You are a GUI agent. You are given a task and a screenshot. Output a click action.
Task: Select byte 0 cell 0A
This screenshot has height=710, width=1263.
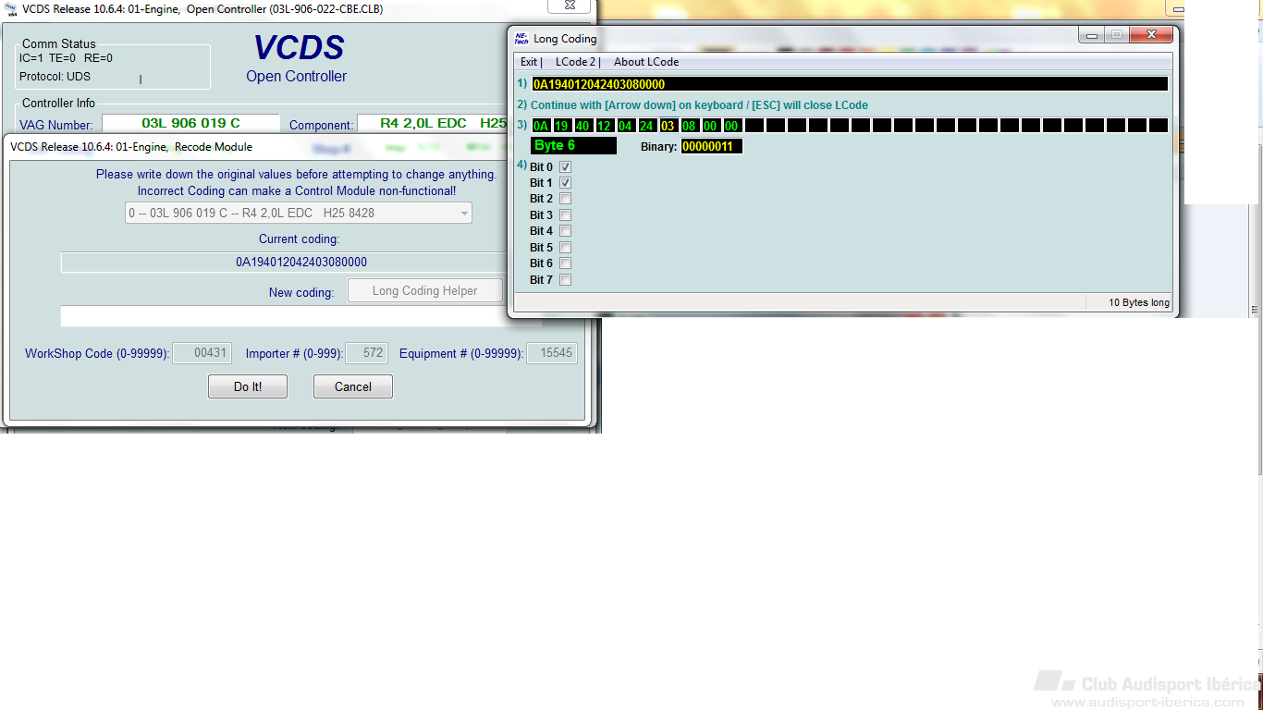click(541, 126)
